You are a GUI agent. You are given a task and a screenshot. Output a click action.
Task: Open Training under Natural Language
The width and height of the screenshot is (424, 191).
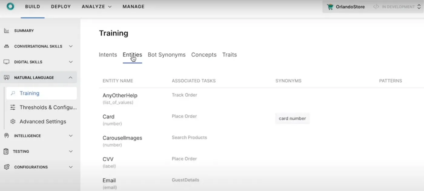pyautogui.click(x=41, y=93)
